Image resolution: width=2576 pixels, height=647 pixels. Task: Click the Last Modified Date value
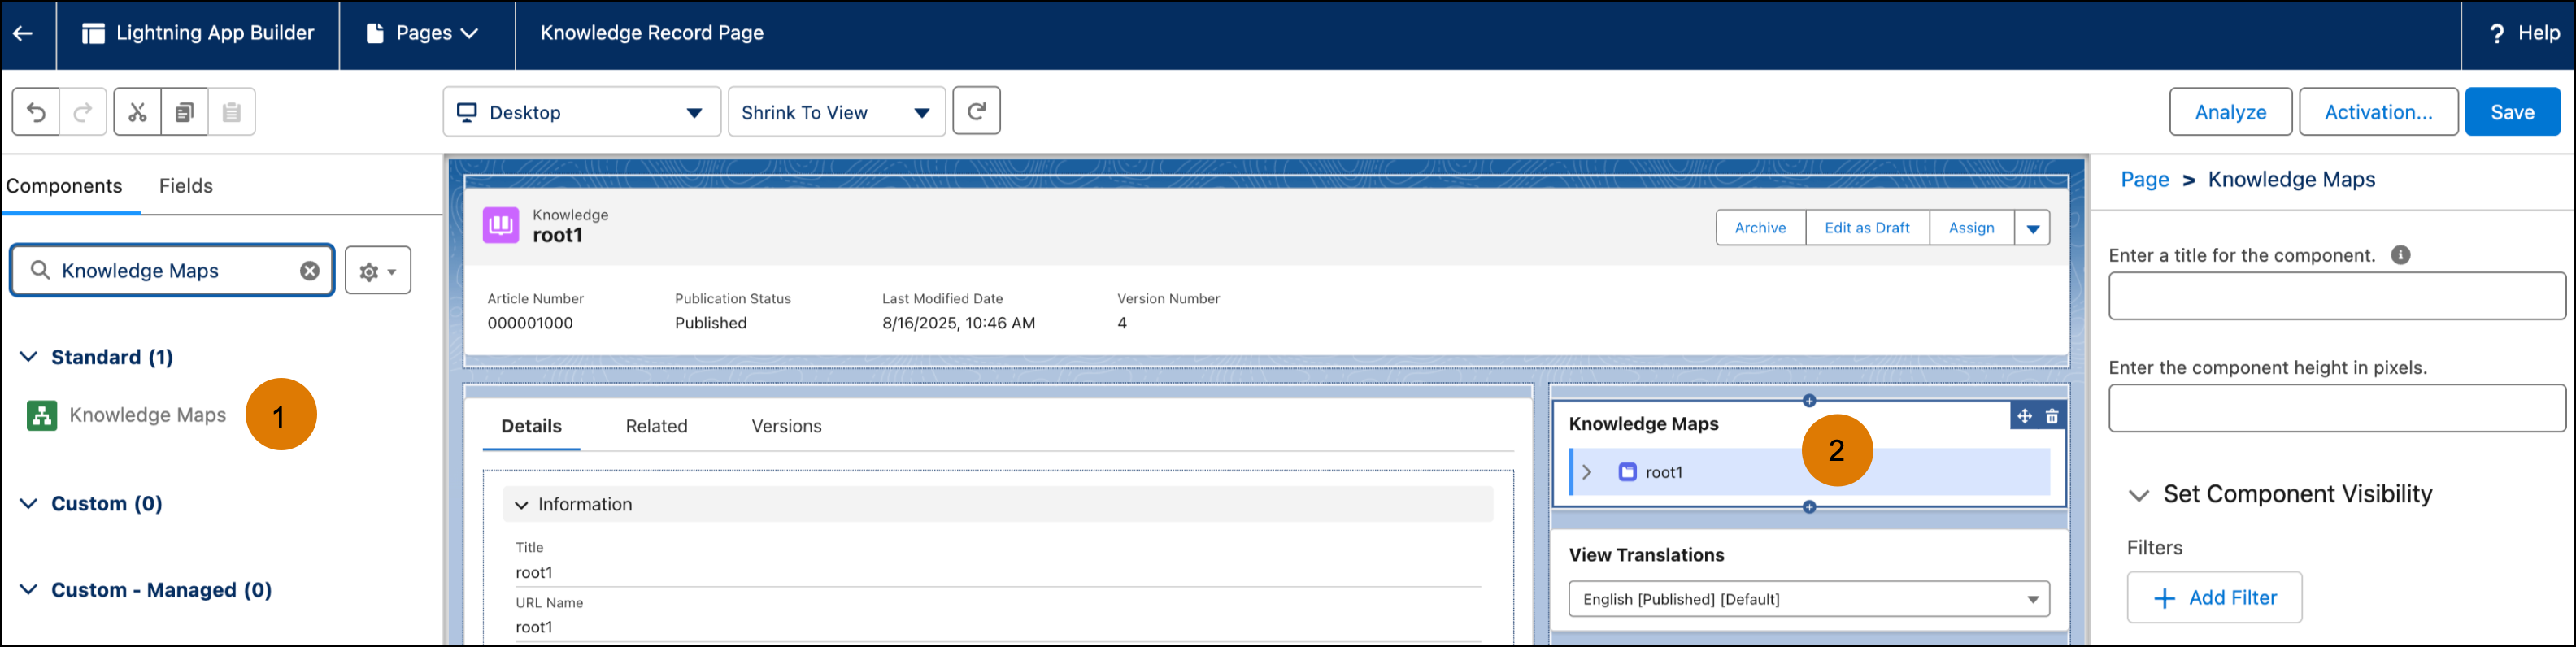pyautogui.click(x=958, y=323)
